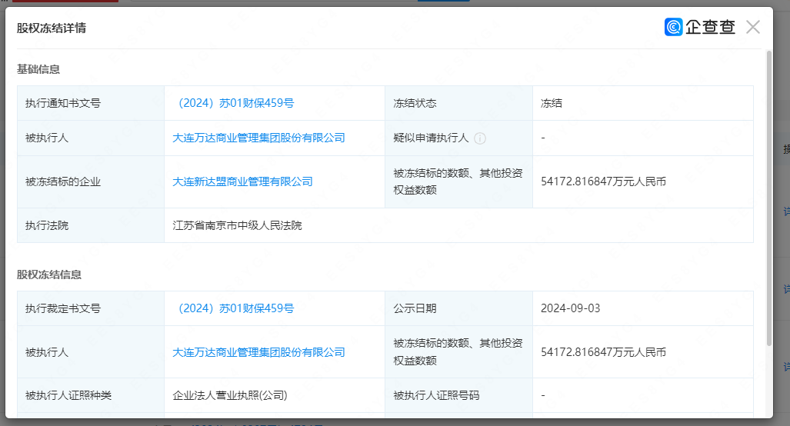This screenshot has height=426, width=790.
Task: Open the 执行裁定书文号 case number link
Action: pyautogui.click(x=233, y=308)
